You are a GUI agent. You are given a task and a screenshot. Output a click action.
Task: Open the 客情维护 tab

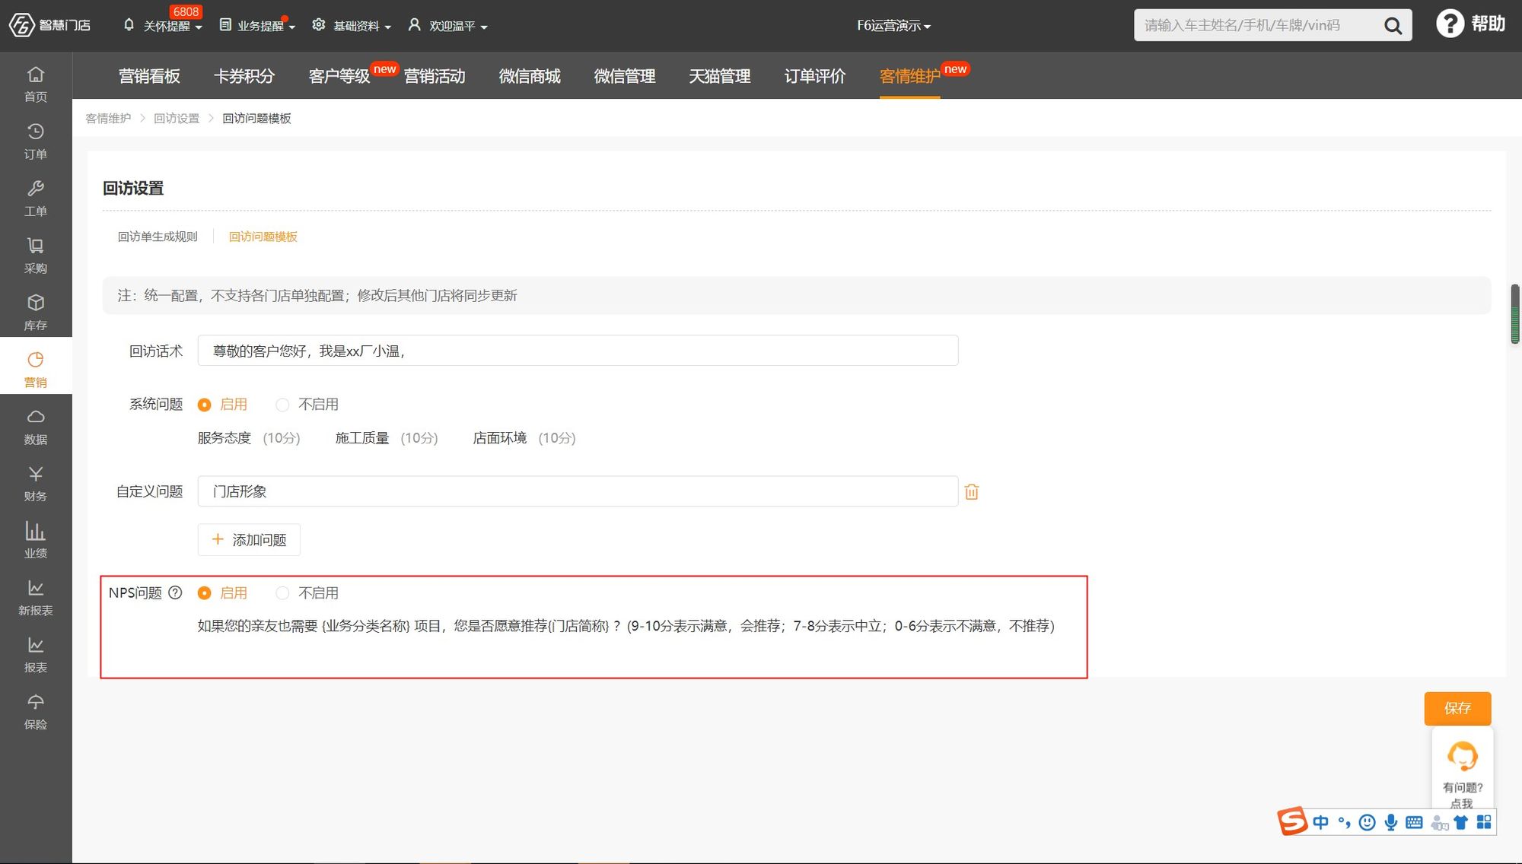point(910,76)
